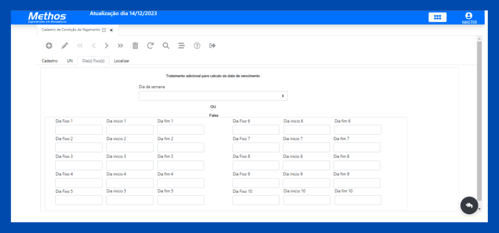The image size is (499, 233).
Task: Open the Dia da semana dropdown
Action: click(213, 96)
